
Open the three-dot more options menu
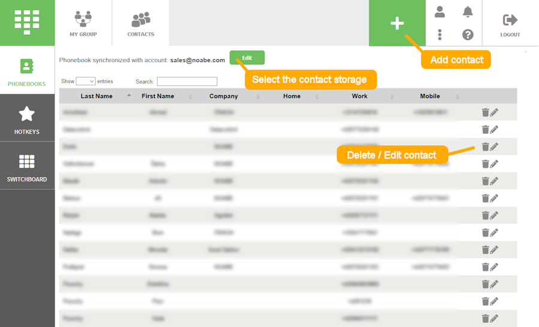tap(440, 35)
